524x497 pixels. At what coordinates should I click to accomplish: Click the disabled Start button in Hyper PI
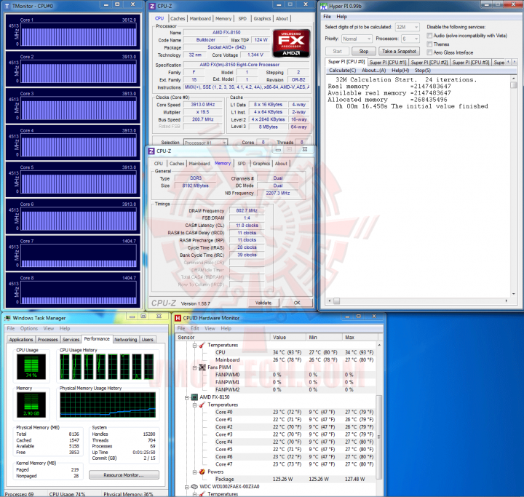point(337,52)
